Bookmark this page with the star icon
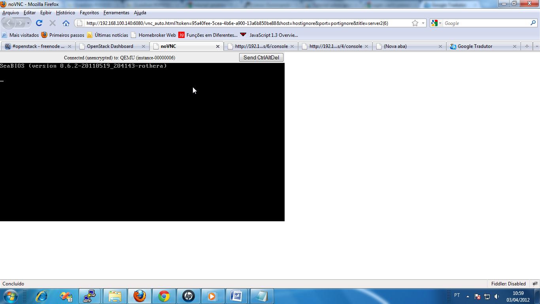 415,23
